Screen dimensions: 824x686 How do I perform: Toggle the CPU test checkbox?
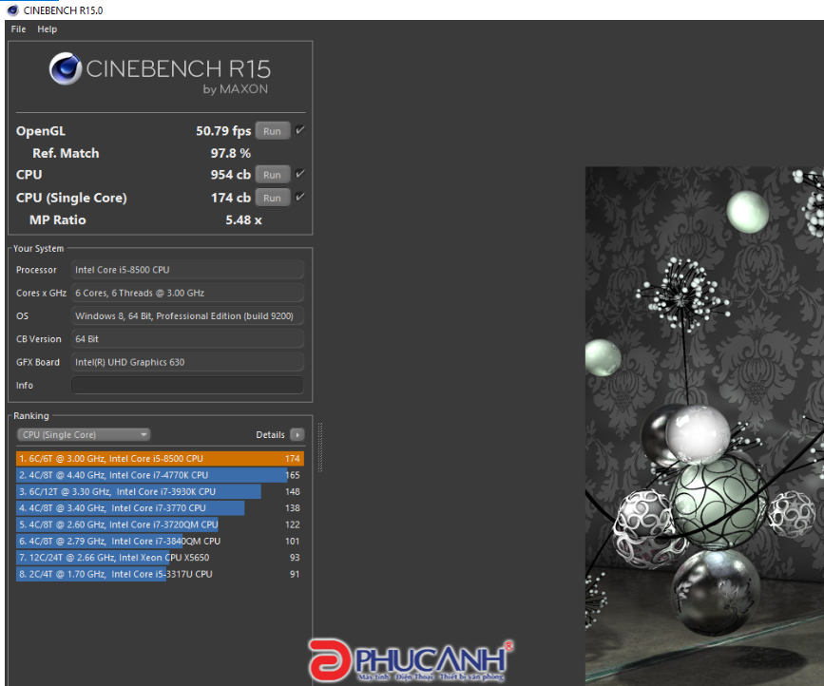pos(299,174)
